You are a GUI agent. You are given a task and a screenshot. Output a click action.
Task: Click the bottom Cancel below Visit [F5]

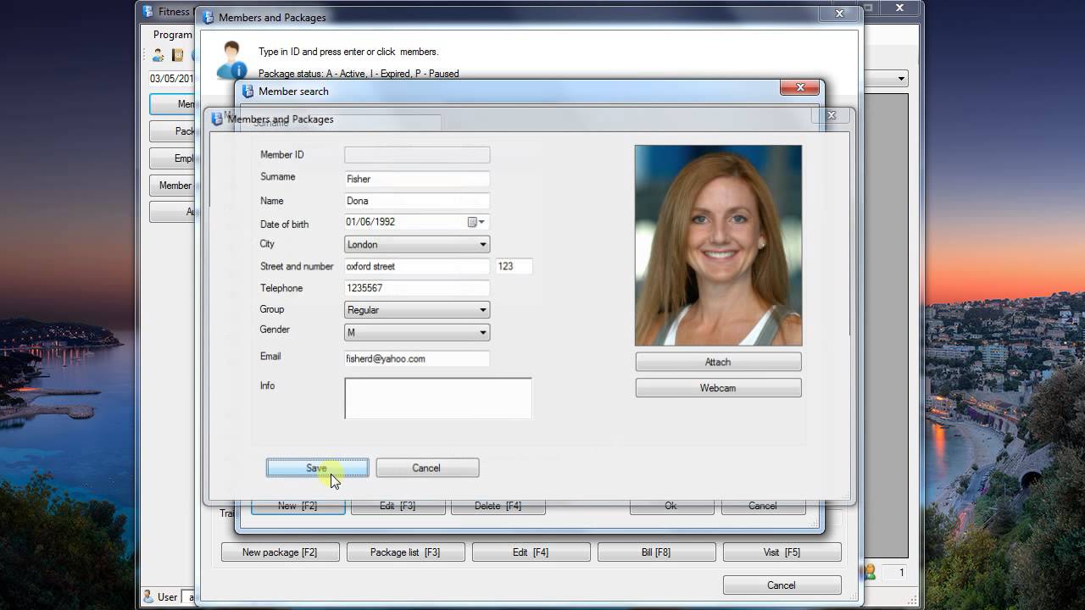(x=782, y=585)
